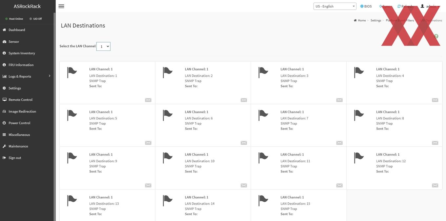Click the flag icon of LAN Destination 3
Viewport: 446px width, 221px height.
(263, 72)
